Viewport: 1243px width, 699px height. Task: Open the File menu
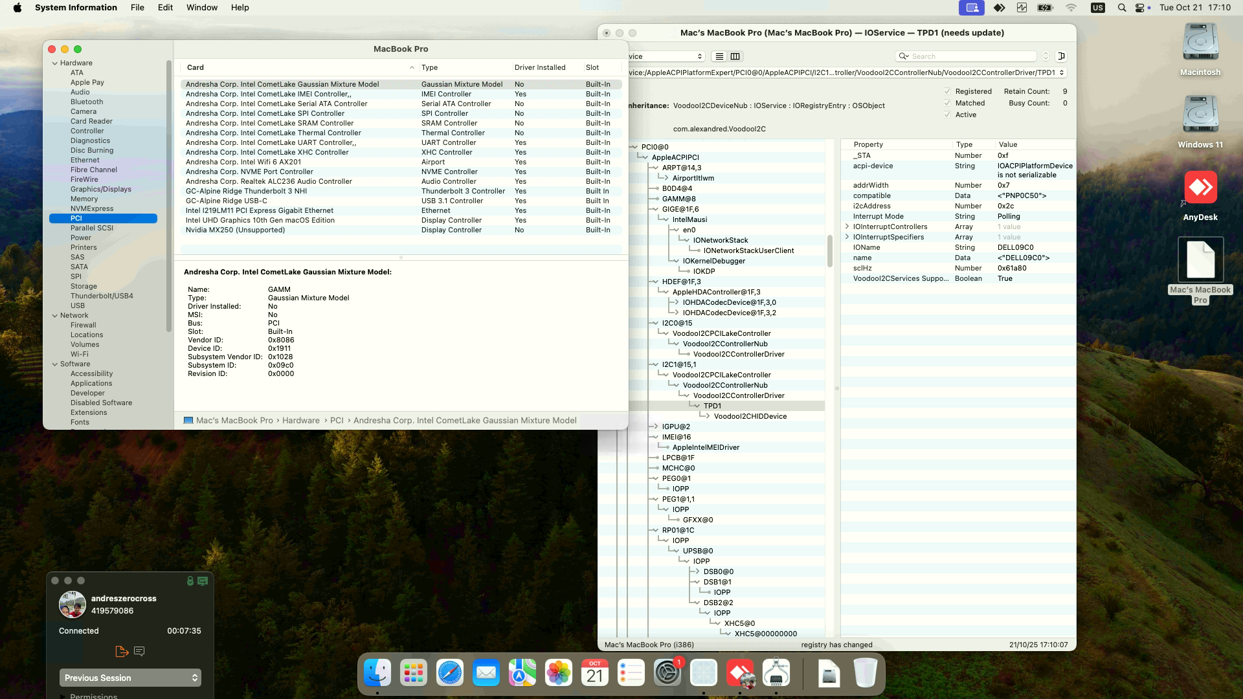tap(137, 8)
